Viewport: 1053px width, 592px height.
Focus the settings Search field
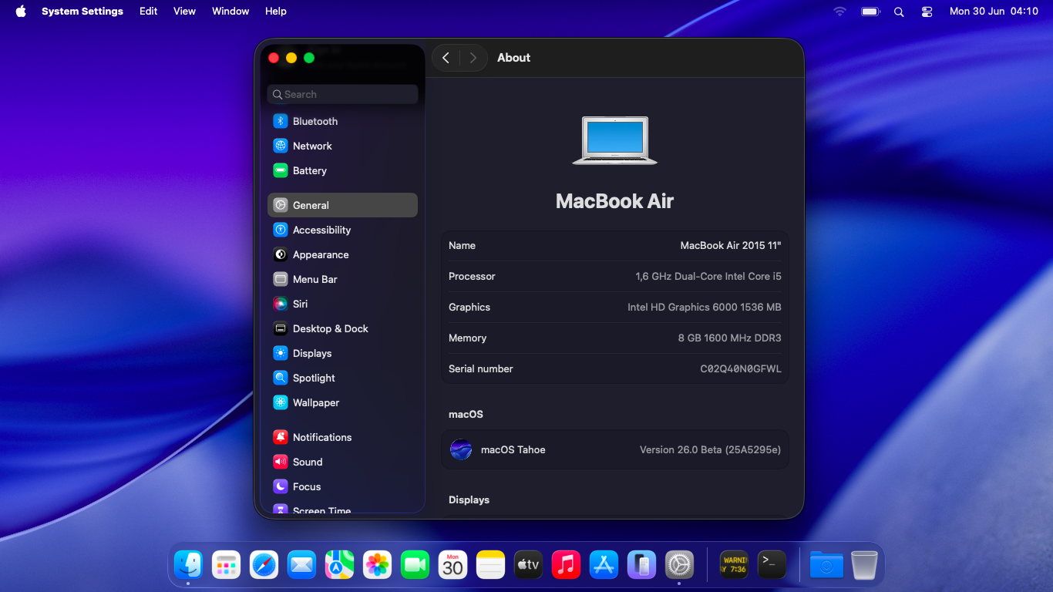click(342, 94)
